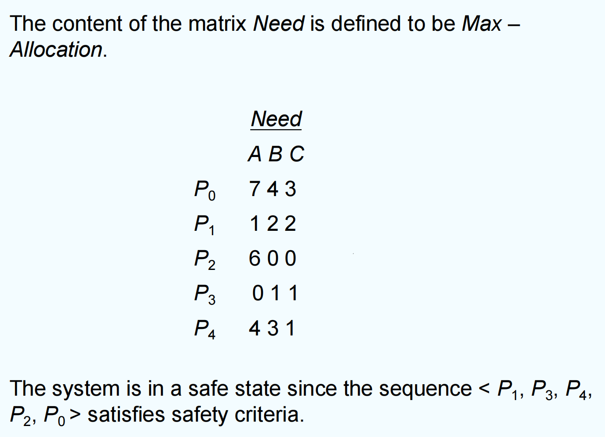This screenshot has height=437, width=605.
Task: Click the values 7 4 3
Action: [x=273, y=189]
